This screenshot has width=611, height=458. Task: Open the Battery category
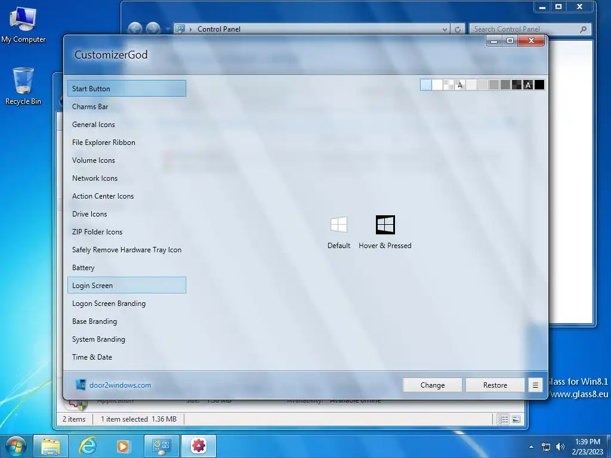[126, 268]
